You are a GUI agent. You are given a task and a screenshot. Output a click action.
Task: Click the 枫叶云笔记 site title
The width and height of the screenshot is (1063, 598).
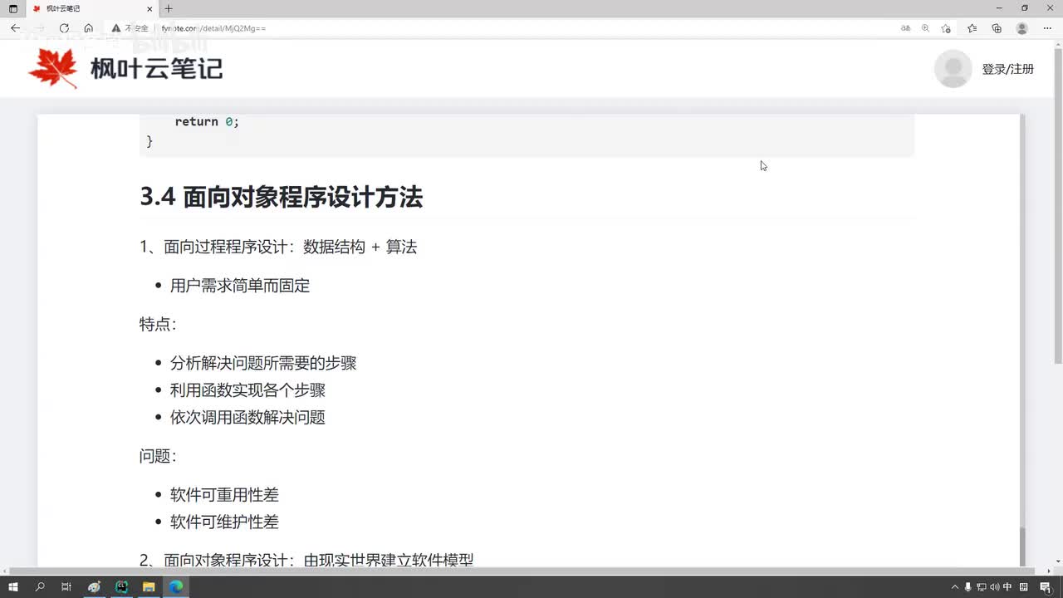[x=156, y=69]
